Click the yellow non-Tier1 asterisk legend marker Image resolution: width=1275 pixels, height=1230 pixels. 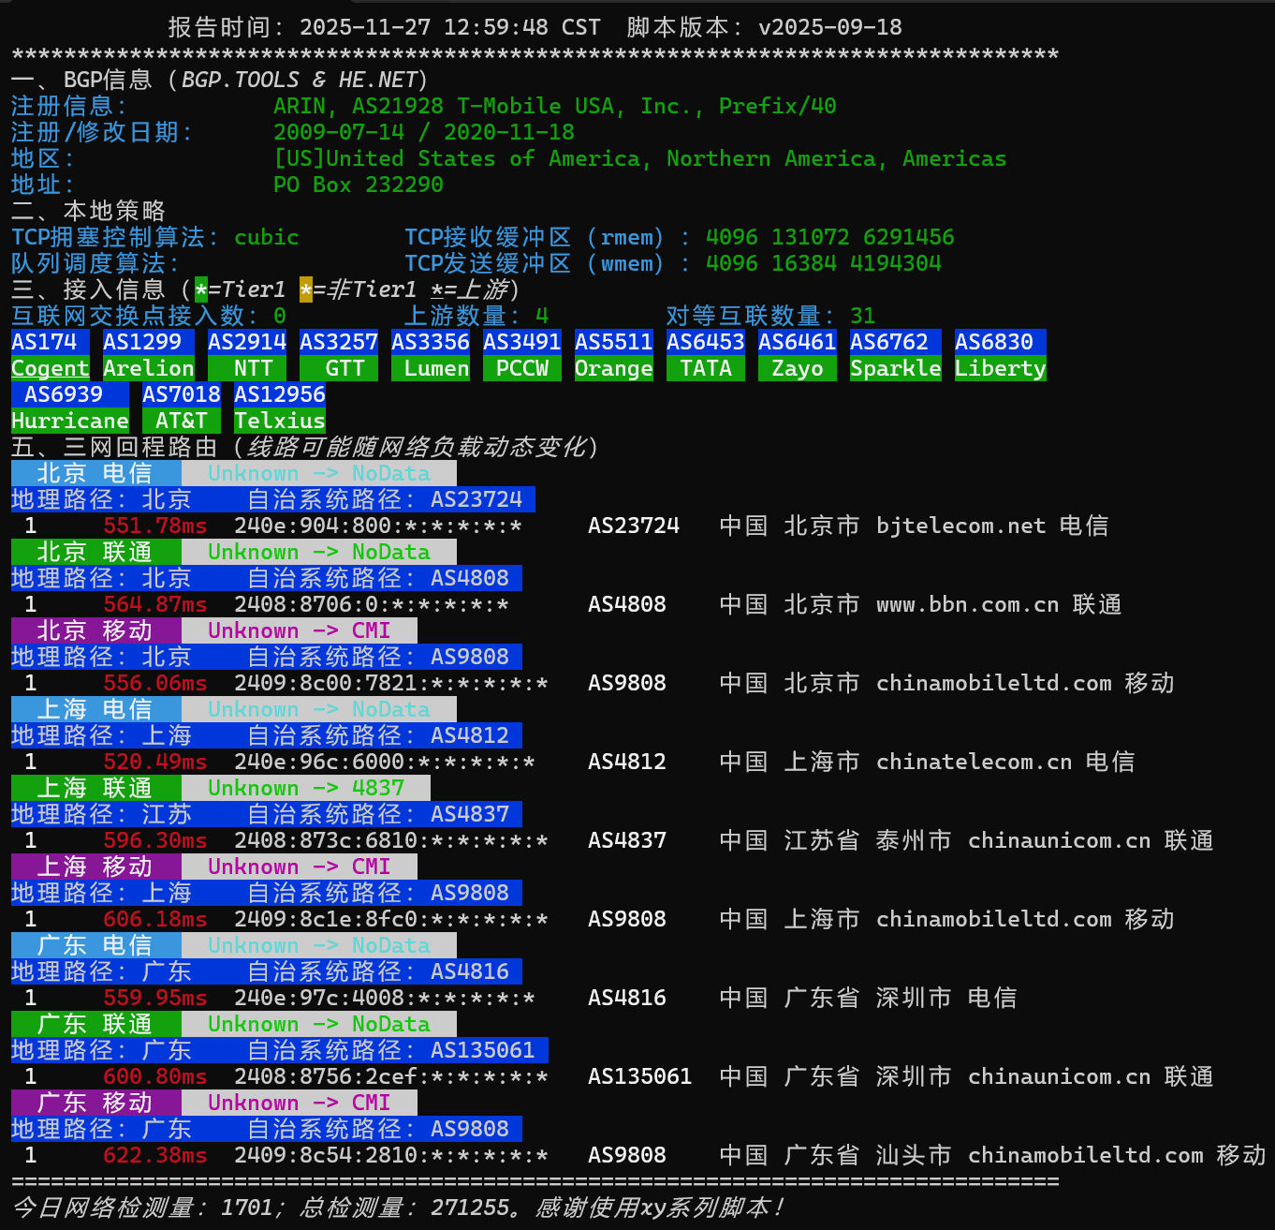coord(306,289)
